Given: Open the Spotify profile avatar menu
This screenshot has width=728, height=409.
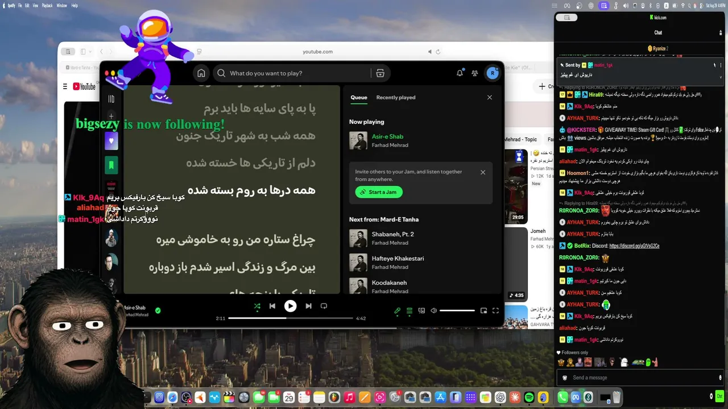Looking at the screenshot, I should click(493, 73).
